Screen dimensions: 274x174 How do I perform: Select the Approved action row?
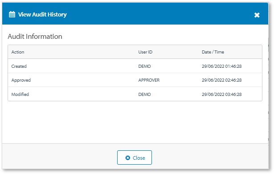135,80
